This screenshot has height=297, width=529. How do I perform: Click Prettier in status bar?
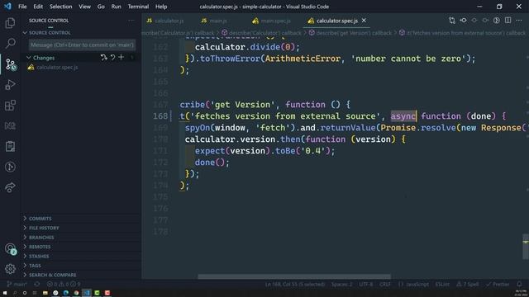coord(498,284)
